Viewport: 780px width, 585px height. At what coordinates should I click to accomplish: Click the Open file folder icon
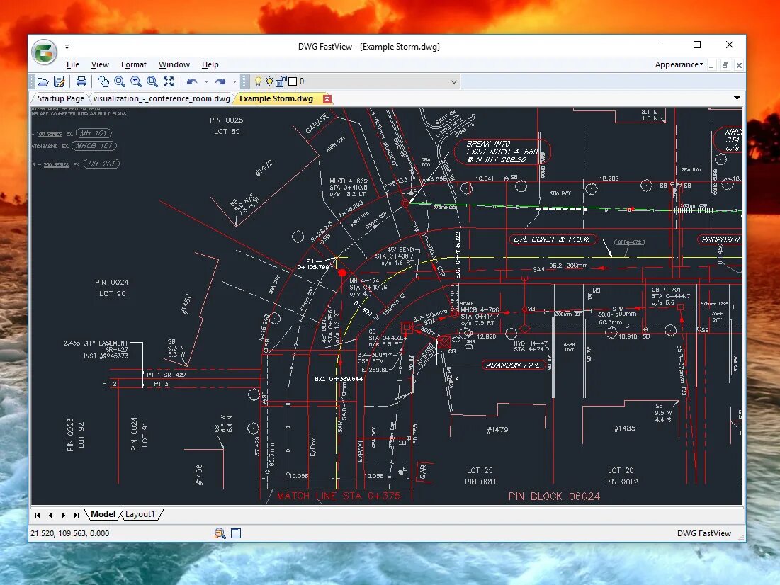[43, 81]
